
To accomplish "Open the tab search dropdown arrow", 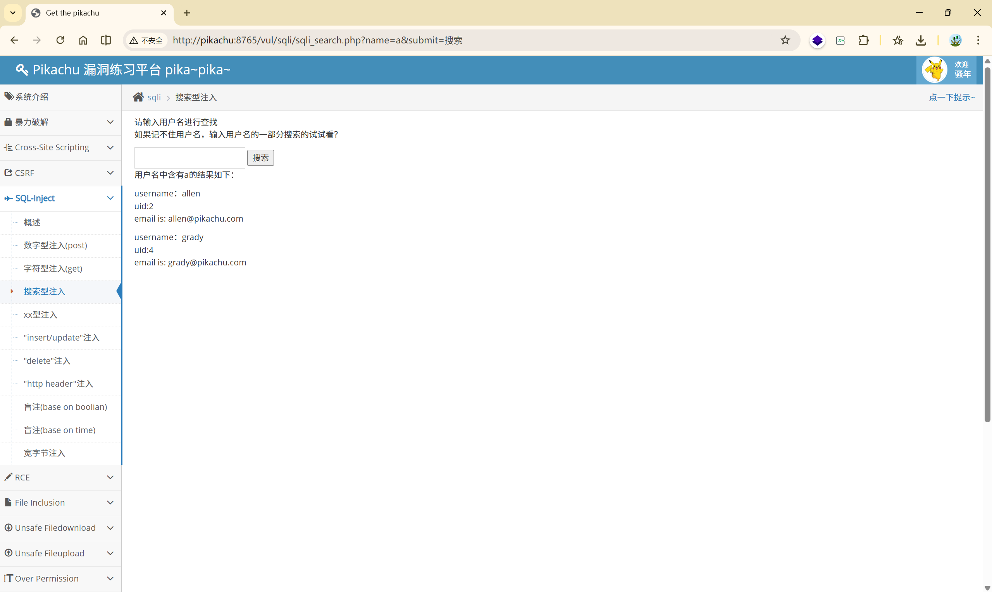I will coord(13,13).
